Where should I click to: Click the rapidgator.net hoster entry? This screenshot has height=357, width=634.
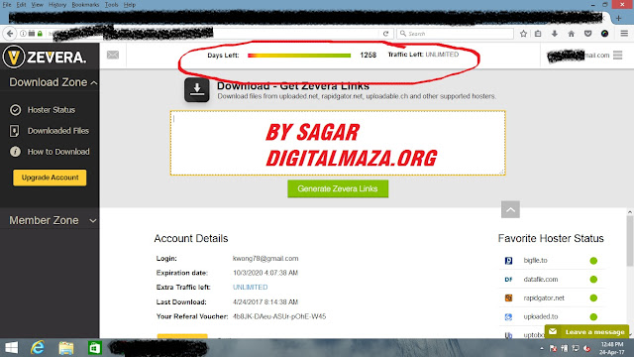coord(544,297)
